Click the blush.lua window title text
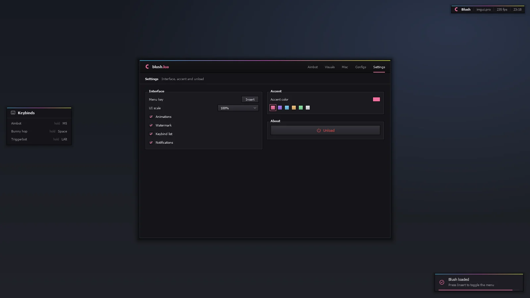The image size is (530, 298). tap(160, 67)
